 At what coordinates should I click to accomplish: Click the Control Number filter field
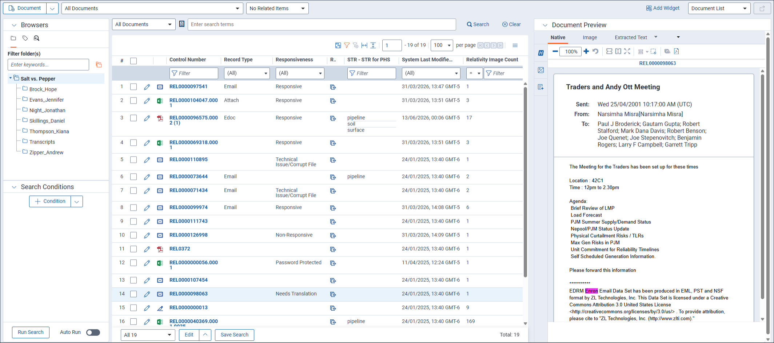[x=193, y=73]
